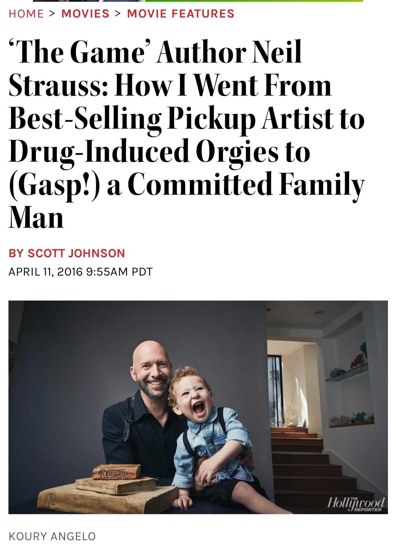Click the chevron before MOVIE FEATURES
The height and width of the screenshot is (546, 396).
tap(118, 14)
